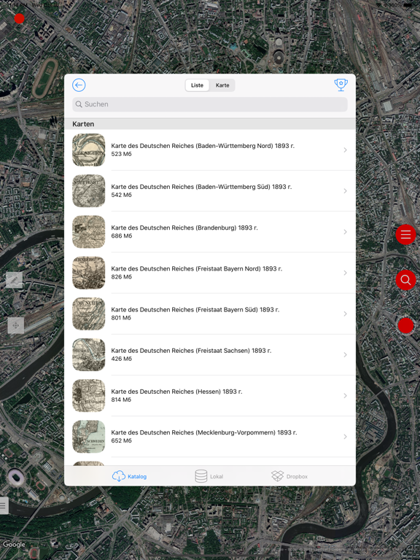
Task: Expand Mecklenburg-Vorpommern row chevron
Action: click(345, 437)
